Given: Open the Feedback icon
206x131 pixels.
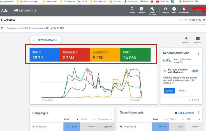Looking at the screenshot, I should click(x=198, y=39).
